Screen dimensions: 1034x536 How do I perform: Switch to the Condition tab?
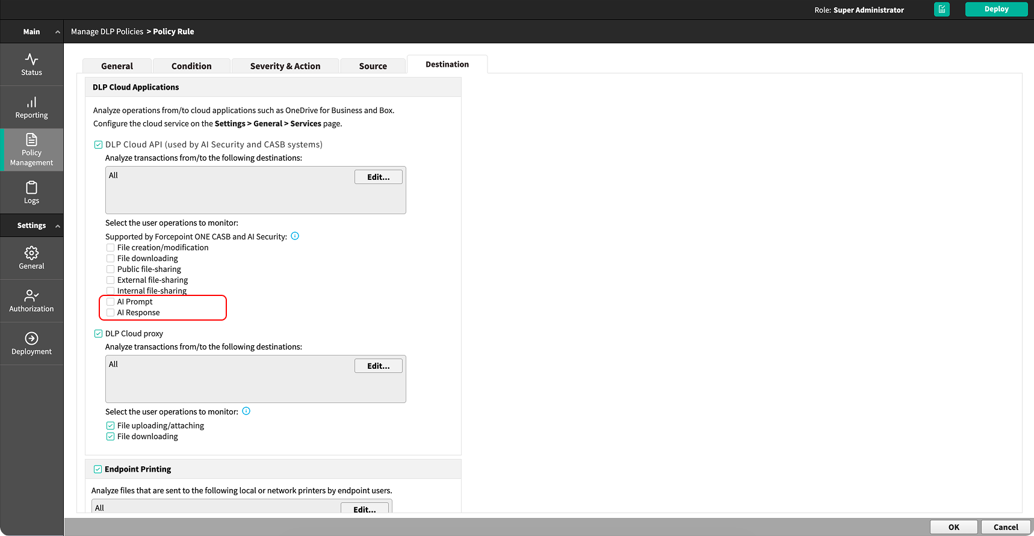(191, 66)
